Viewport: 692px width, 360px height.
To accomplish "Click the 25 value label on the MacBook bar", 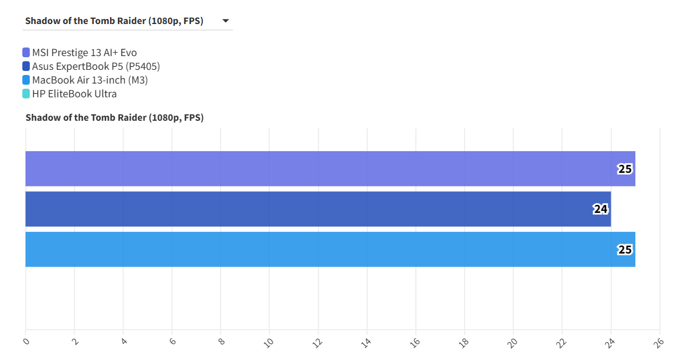I will pos(624,250).
